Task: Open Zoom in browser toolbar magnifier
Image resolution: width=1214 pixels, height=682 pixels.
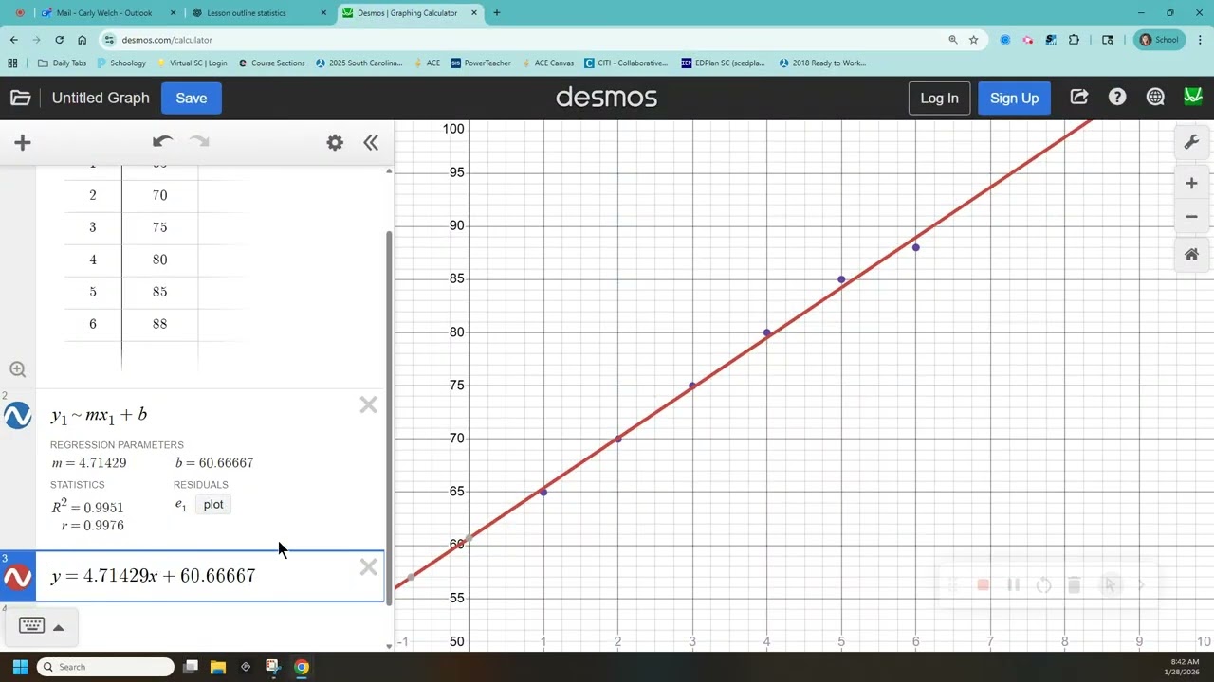Action: [x=953, y=40]
